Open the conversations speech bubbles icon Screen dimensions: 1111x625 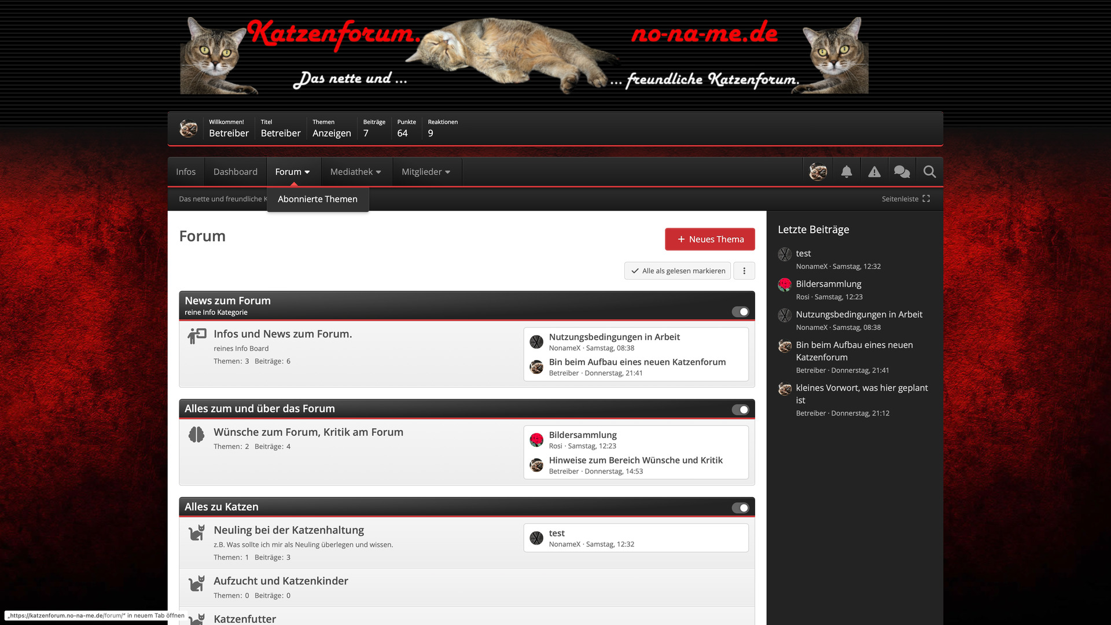pyautogui.click(x=902, y=172)
